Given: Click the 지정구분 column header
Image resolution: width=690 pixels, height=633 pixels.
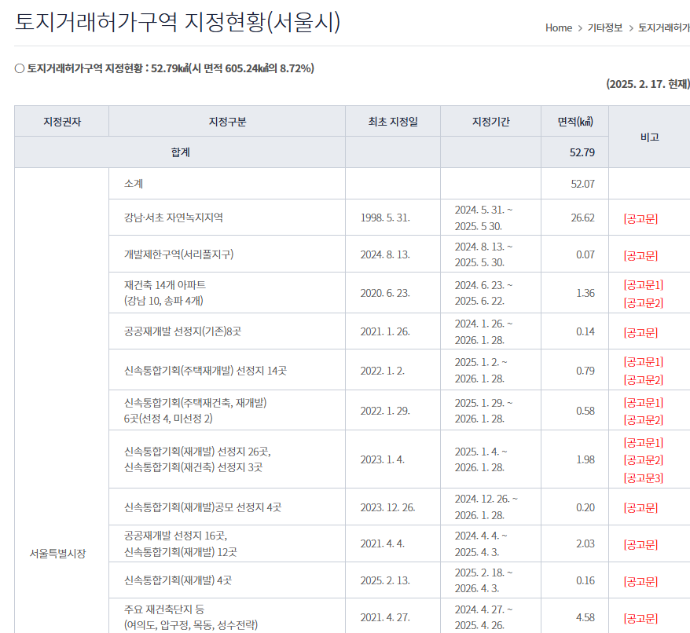Looking at the screenshot, I should coord(227,122).
